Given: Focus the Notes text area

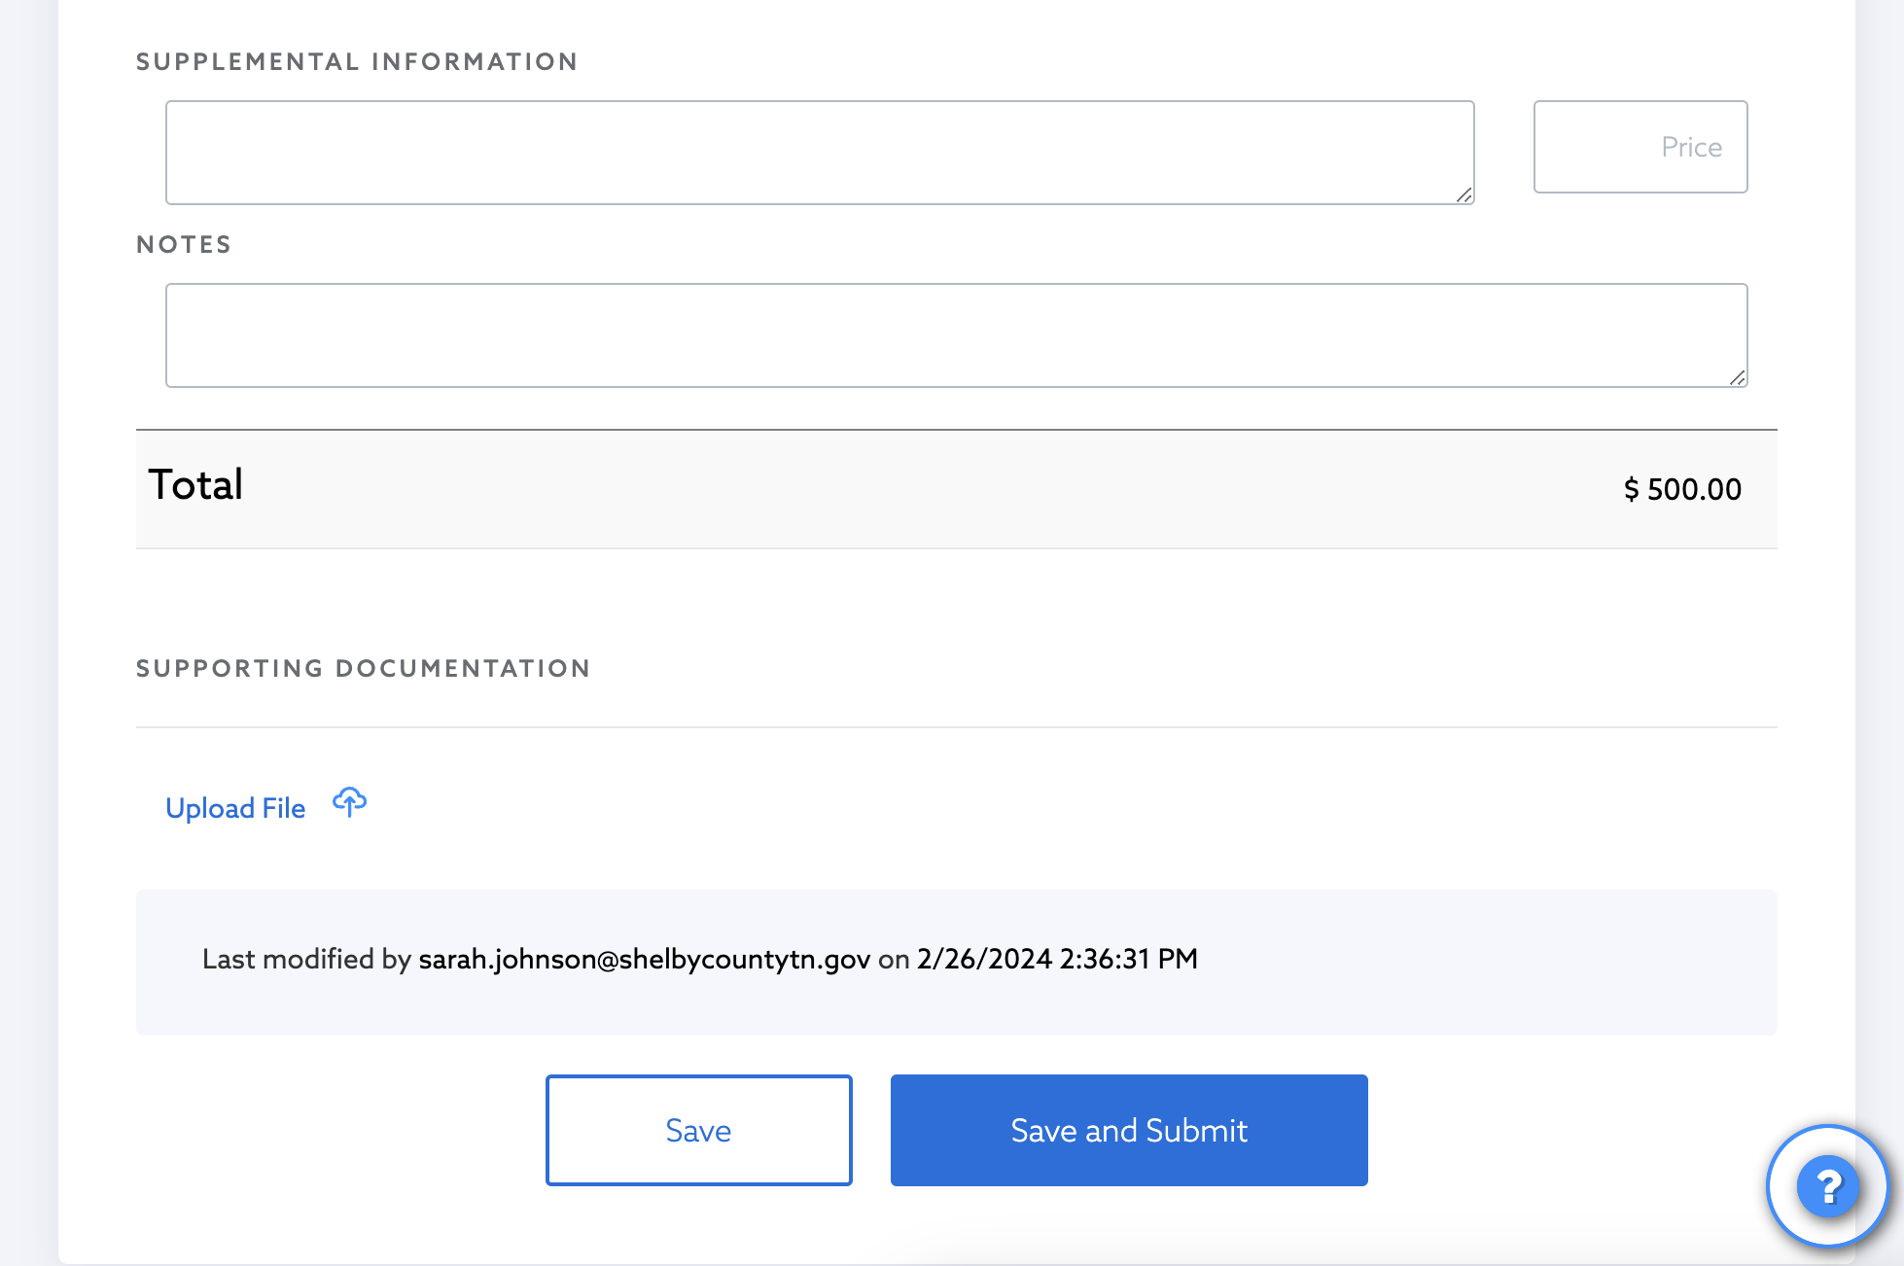Looking at the screenshot, I should (x=955, y=335).
